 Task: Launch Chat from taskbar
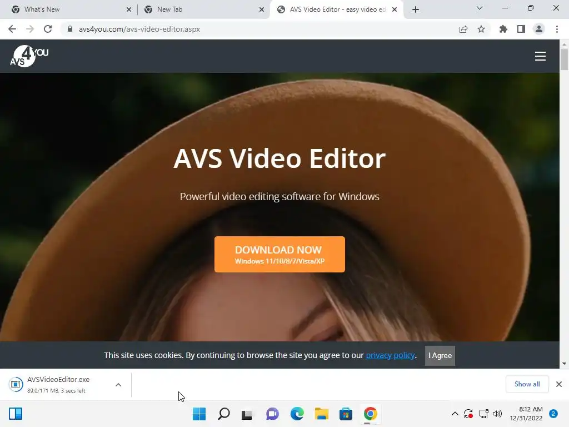pyautogui.click(x=272, y=414)
